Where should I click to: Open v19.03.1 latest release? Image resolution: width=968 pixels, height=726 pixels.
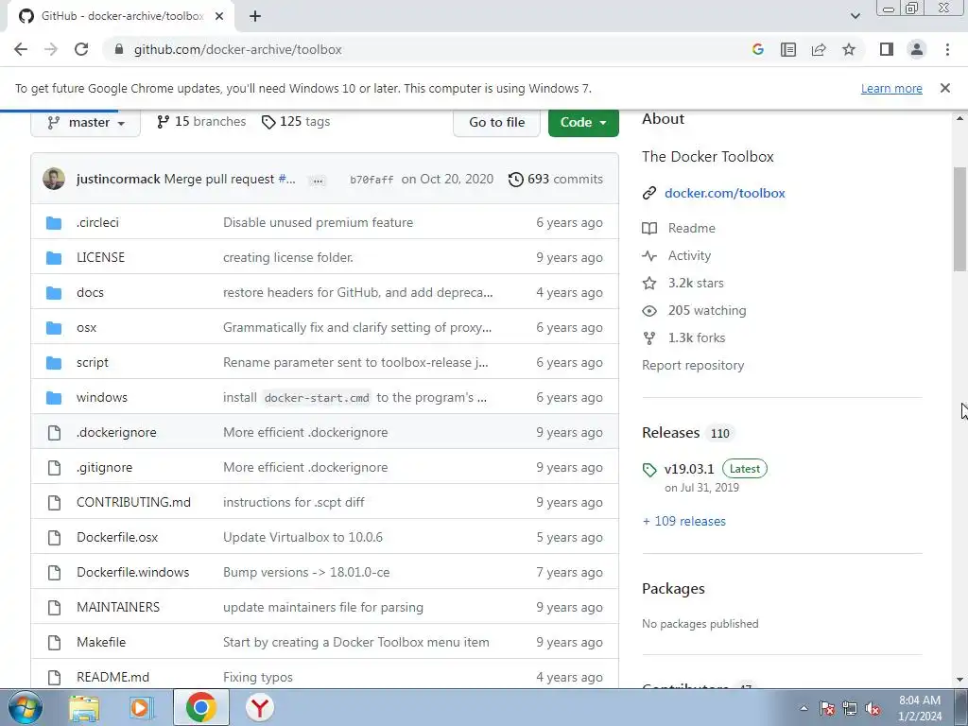(x=689, y=469)
